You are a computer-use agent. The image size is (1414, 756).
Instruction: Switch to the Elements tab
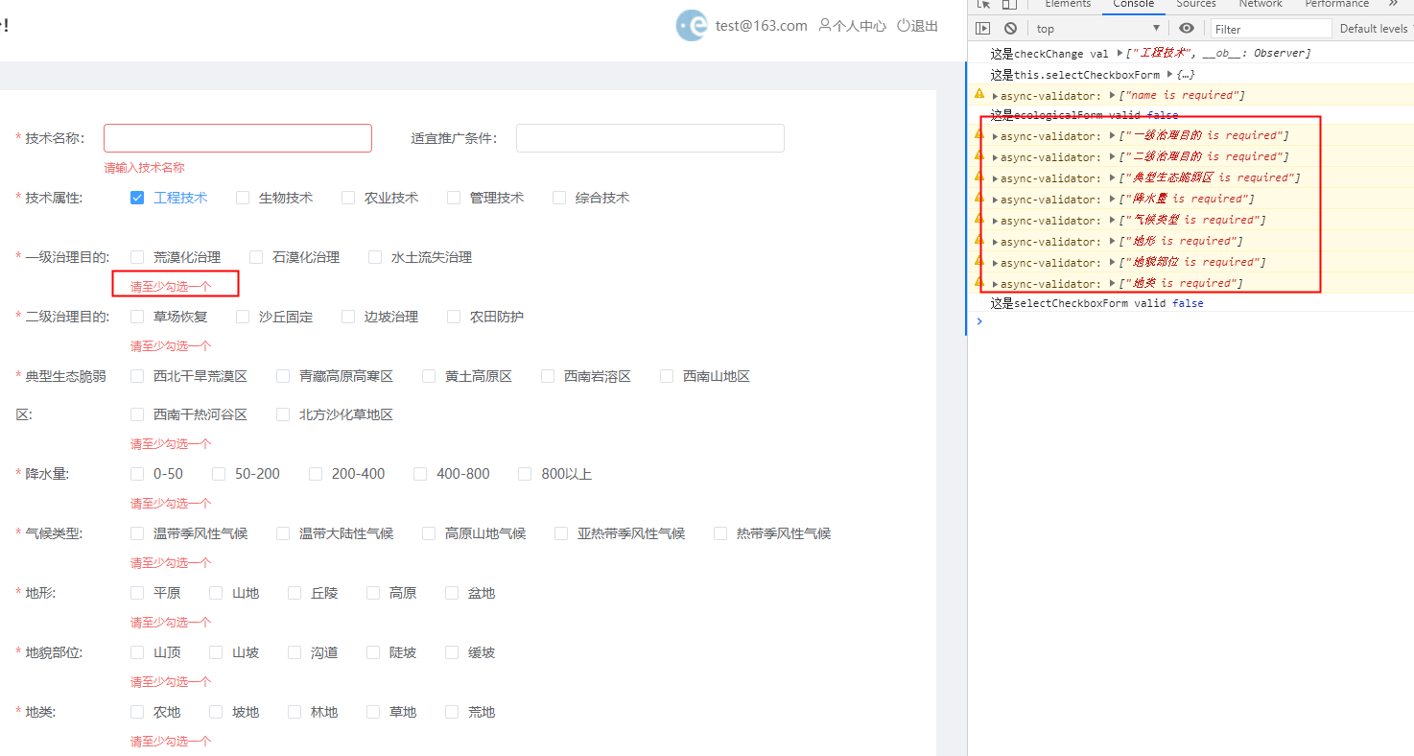1068,4
